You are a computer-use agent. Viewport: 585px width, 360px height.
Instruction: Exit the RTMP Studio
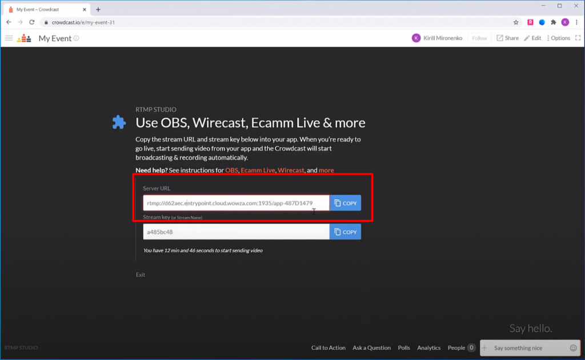pyautogui.click(x=141, y=274)
